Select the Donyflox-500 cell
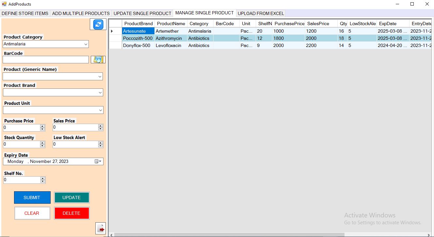 pos(138,45)
